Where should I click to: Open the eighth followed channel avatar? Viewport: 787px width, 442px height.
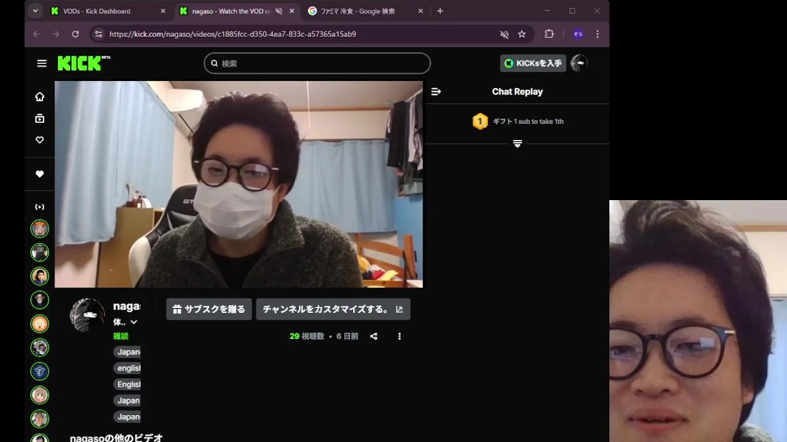click(39, 395)
